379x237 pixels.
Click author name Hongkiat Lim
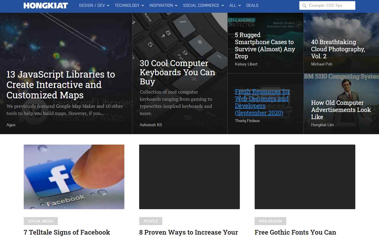tap(322, 125)
